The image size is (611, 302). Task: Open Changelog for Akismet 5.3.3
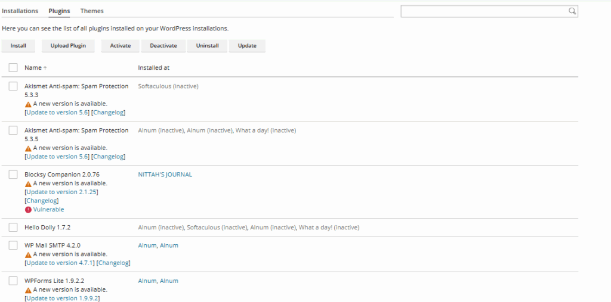click(x=109, y=113)
